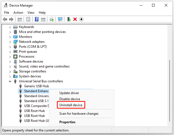Select Update driver in context menu
The width and height of the screenshot is (174, 135).
69,93
